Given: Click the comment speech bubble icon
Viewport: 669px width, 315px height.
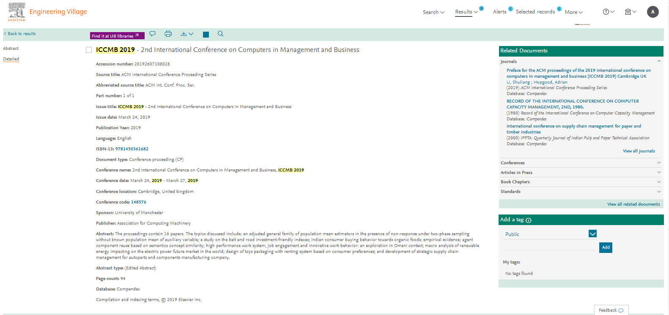Looking at the screenshot, I should tap(153, 34).
